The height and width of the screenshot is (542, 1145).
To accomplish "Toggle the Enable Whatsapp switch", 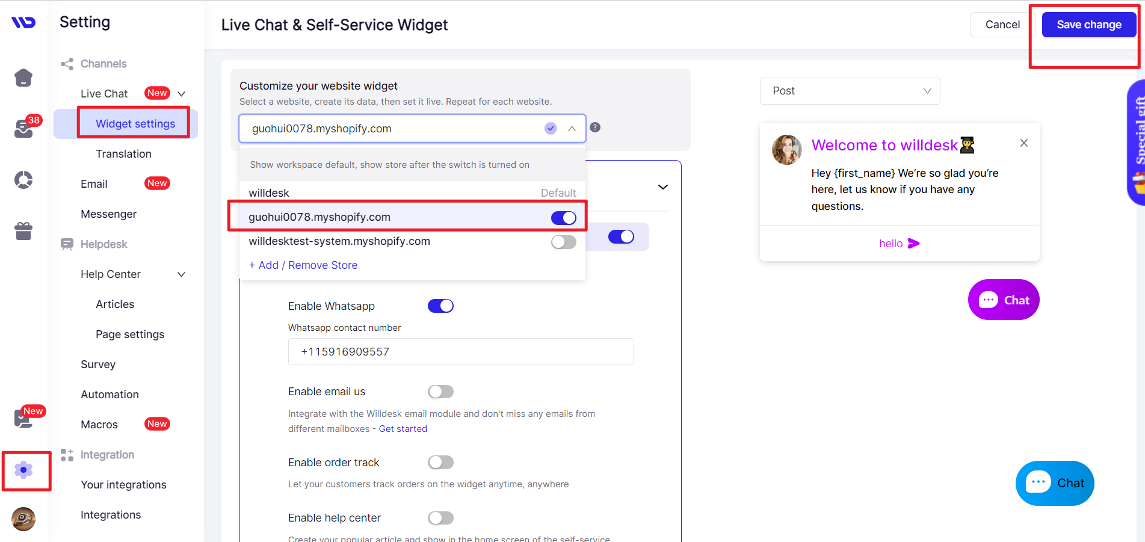I will [x=440, y=306].
